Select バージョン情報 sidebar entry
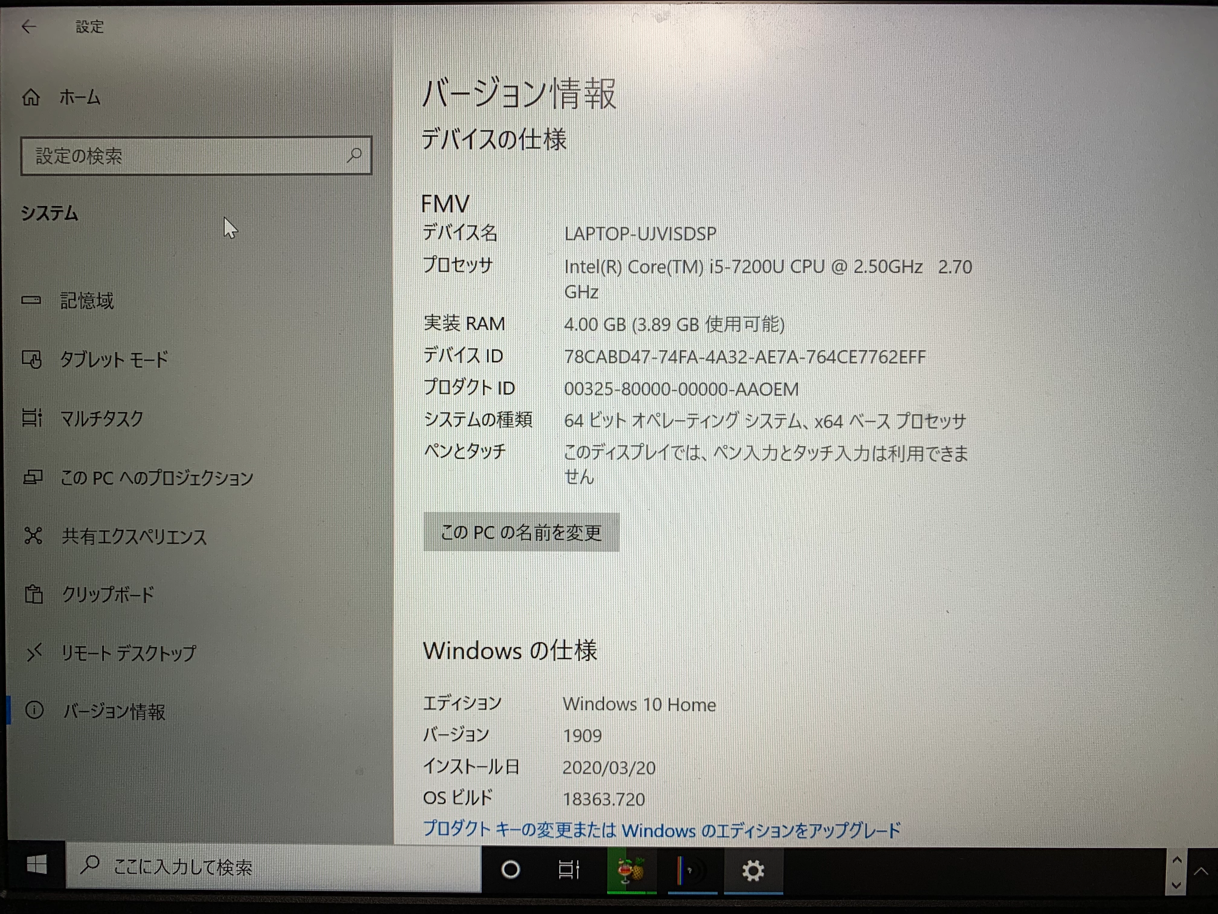1218x914 pixels. (114, 711)
